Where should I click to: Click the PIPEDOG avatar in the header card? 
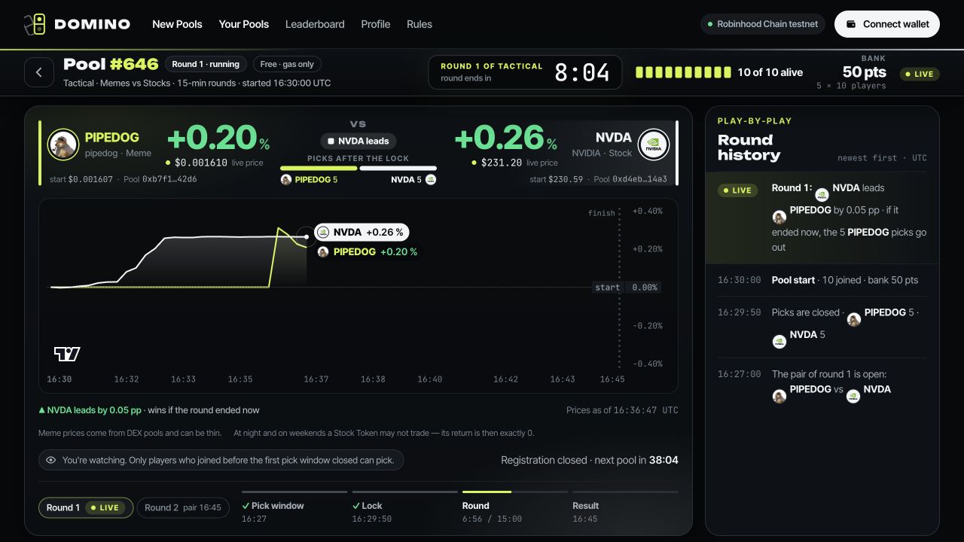pos(63,145)
